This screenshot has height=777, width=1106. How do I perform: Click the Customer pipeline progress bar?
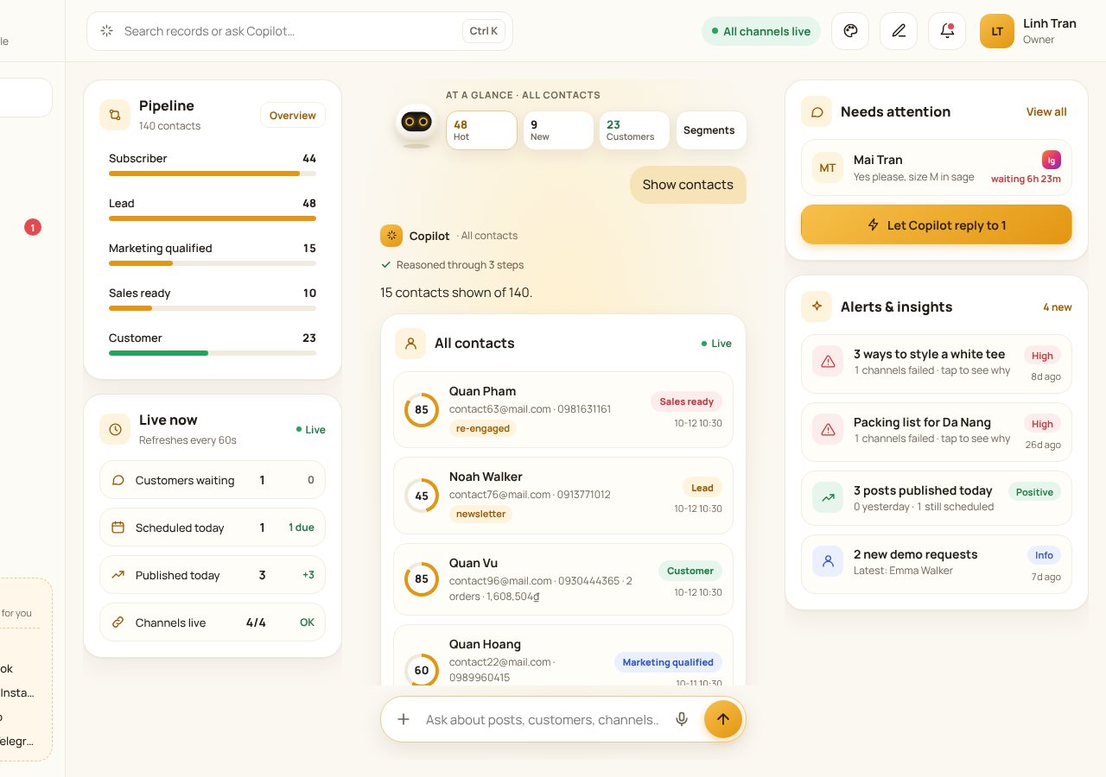point(213,353)
